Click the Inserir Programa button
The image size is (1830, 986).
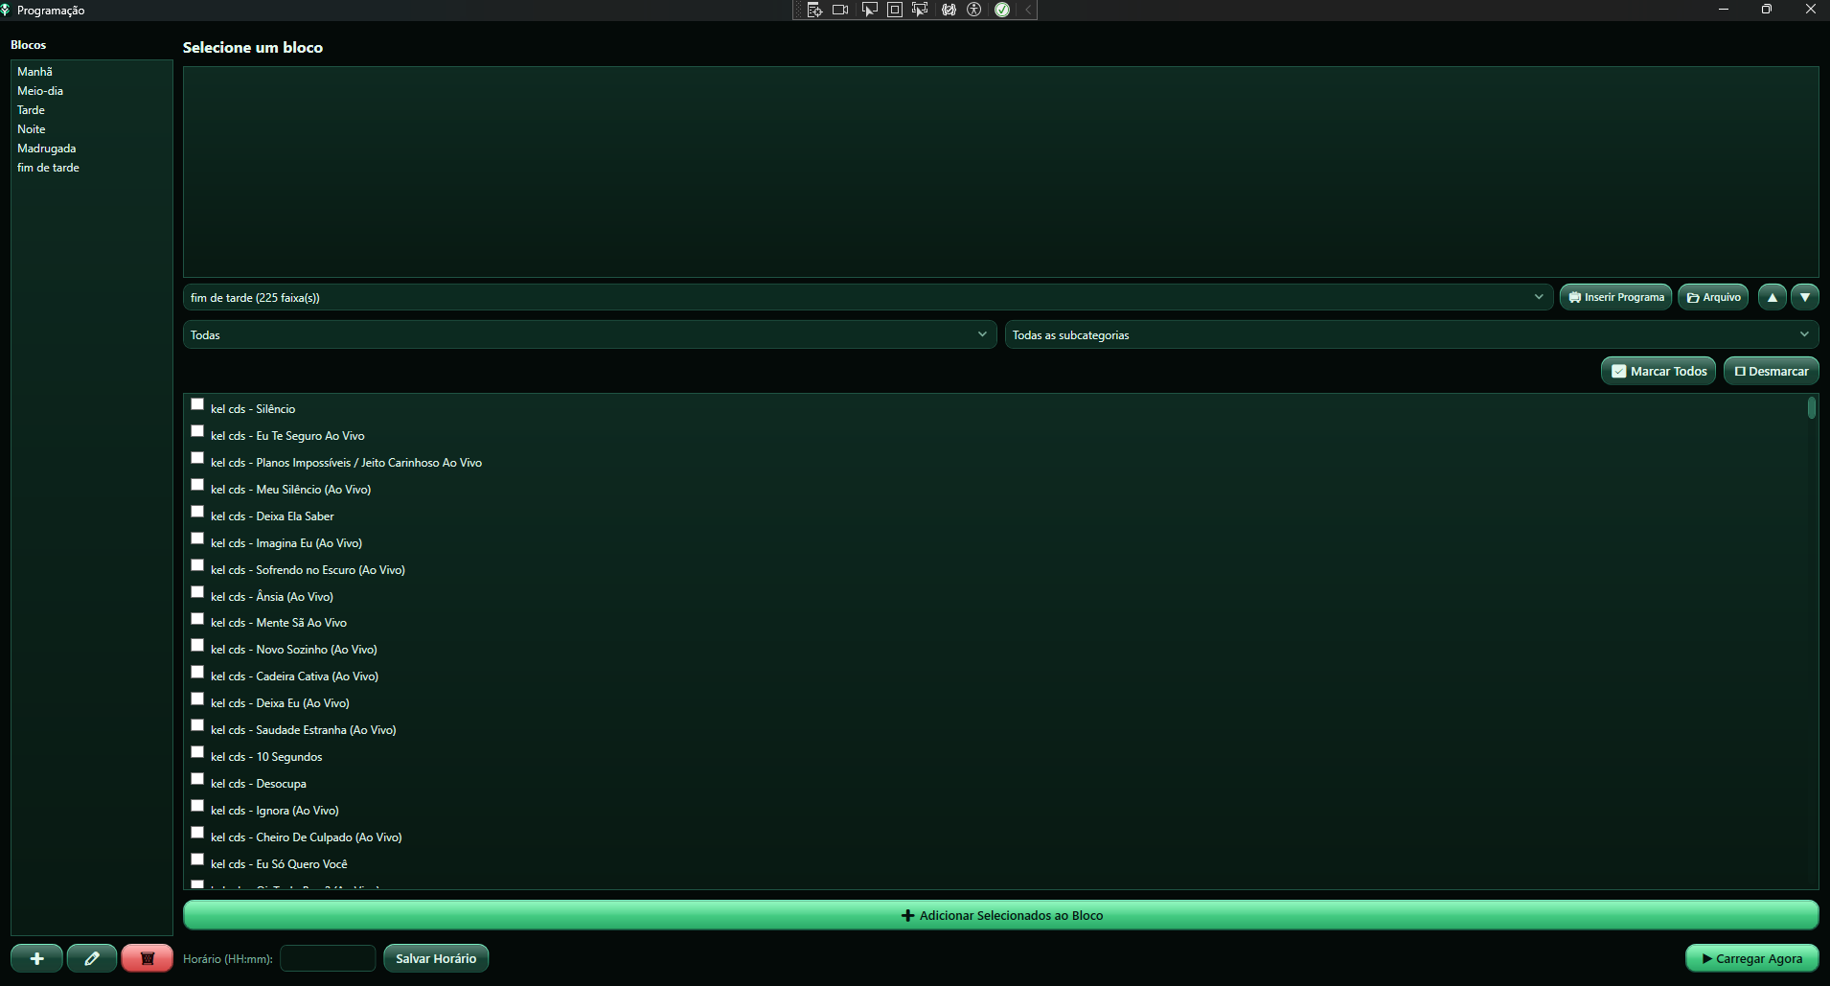(1616, 297)
